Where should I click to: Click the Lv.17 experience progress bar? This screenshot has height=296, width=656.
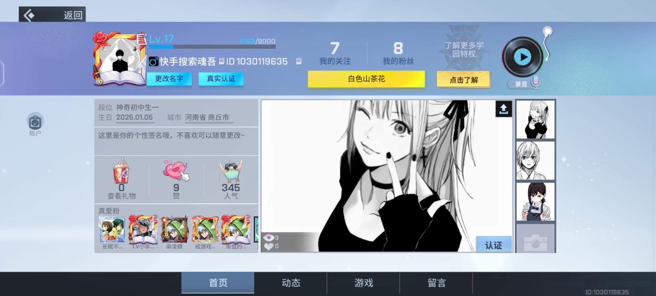(212, 47)
